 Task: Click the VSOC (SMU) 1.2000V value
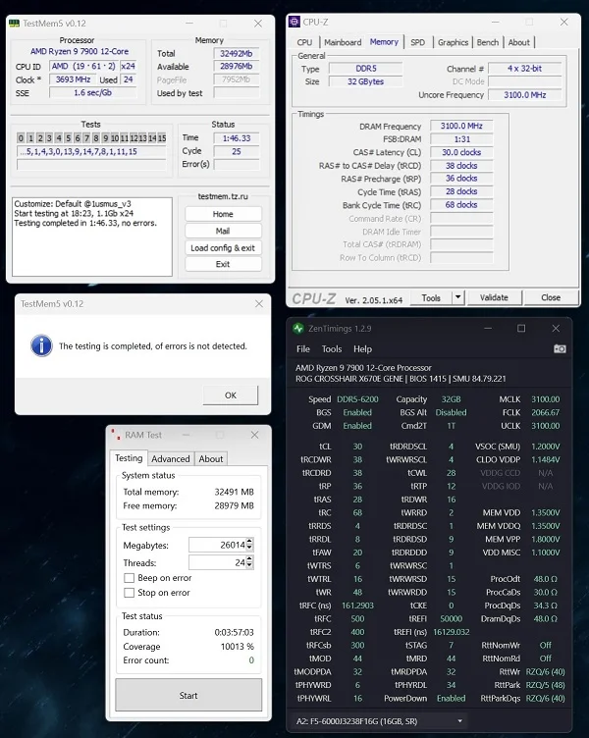[x=545, y=447]
